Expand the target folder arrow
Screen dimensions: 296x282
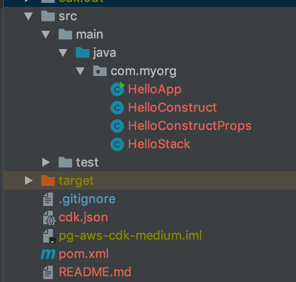click(x=29, y=180)
